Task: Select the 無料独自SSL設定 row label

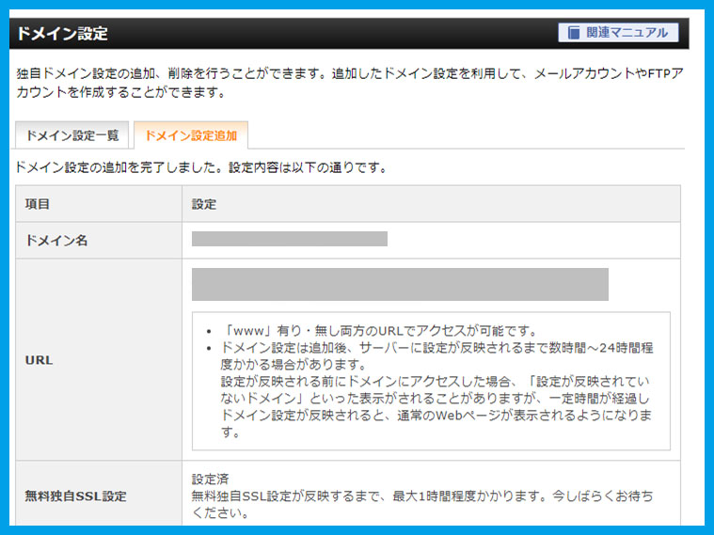Action: tap(75, 496)
